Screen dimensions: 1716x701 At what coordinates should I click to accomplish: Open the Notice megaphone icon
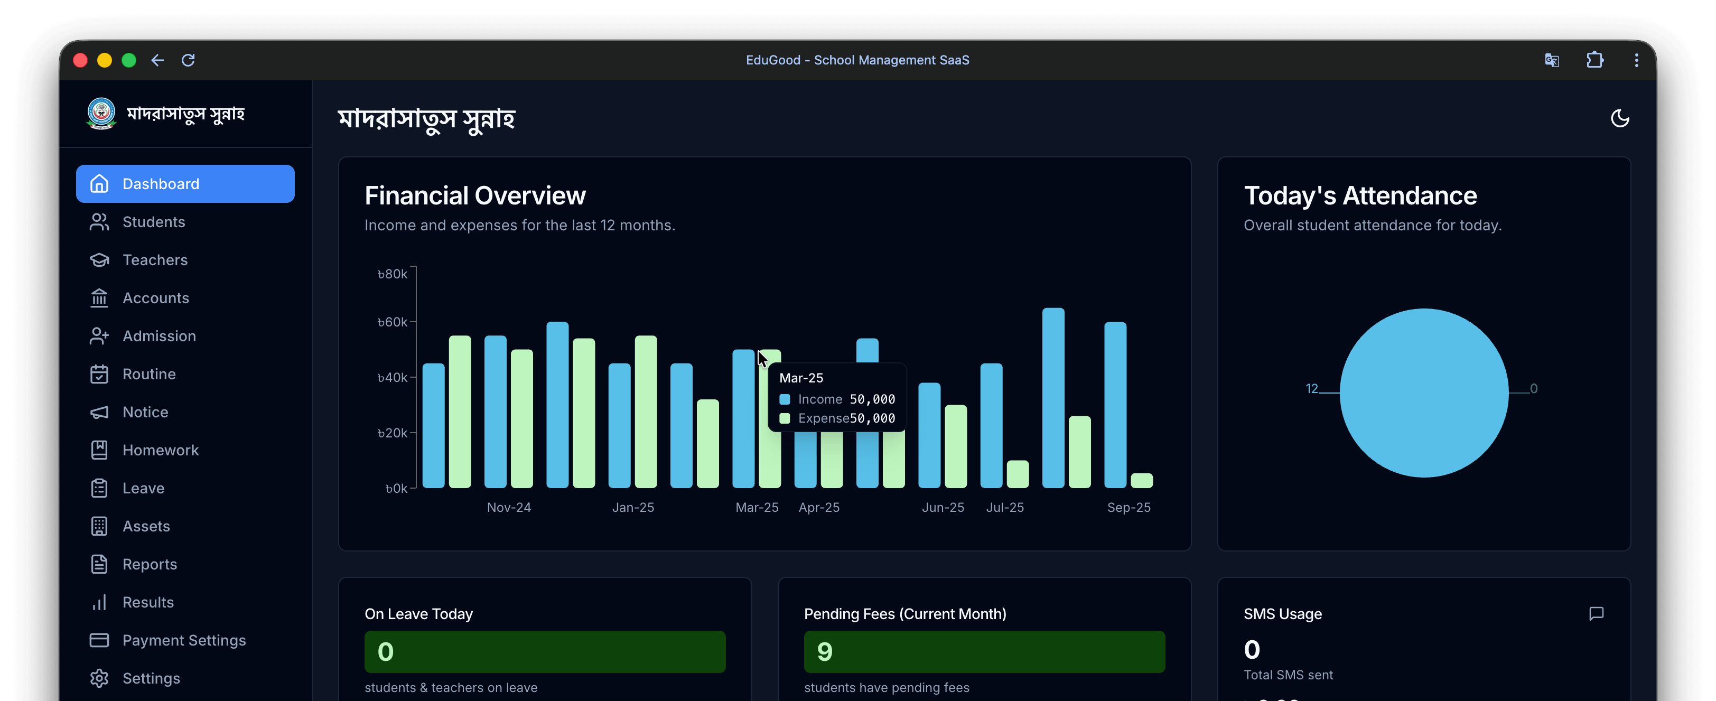(99, 412)
